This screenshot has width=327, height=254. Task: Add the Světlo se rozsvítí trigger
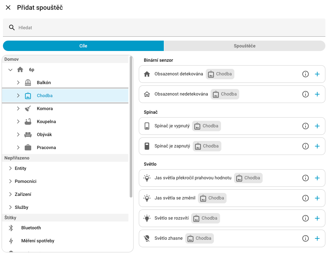pos(317,218)
